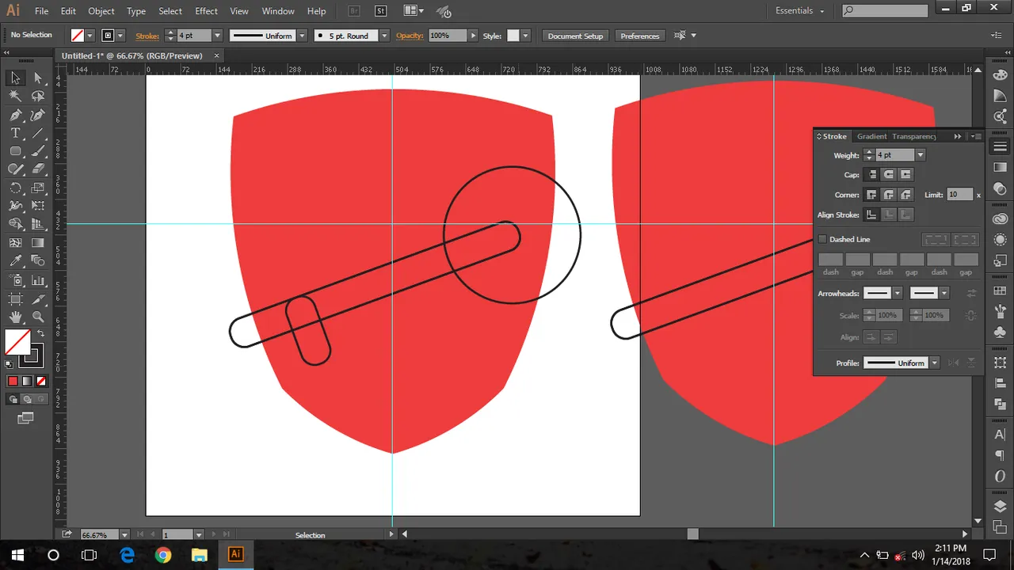Align stroke to center
The height and width of the screenshot is (570, 1014).
coord(871,215)
